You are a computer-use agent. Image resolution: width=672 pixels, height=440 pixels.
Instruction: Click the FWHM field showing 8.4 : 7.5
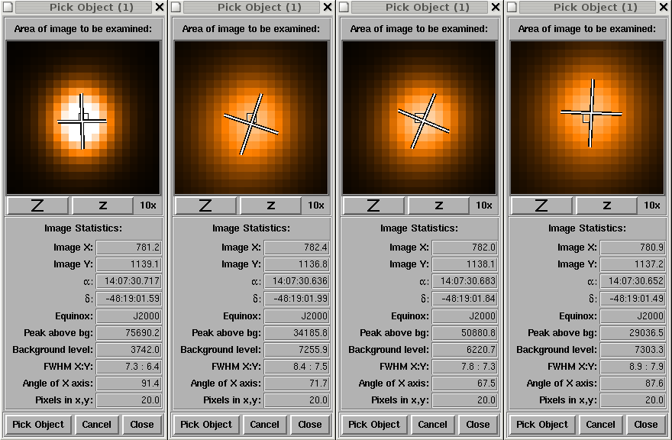297,367
